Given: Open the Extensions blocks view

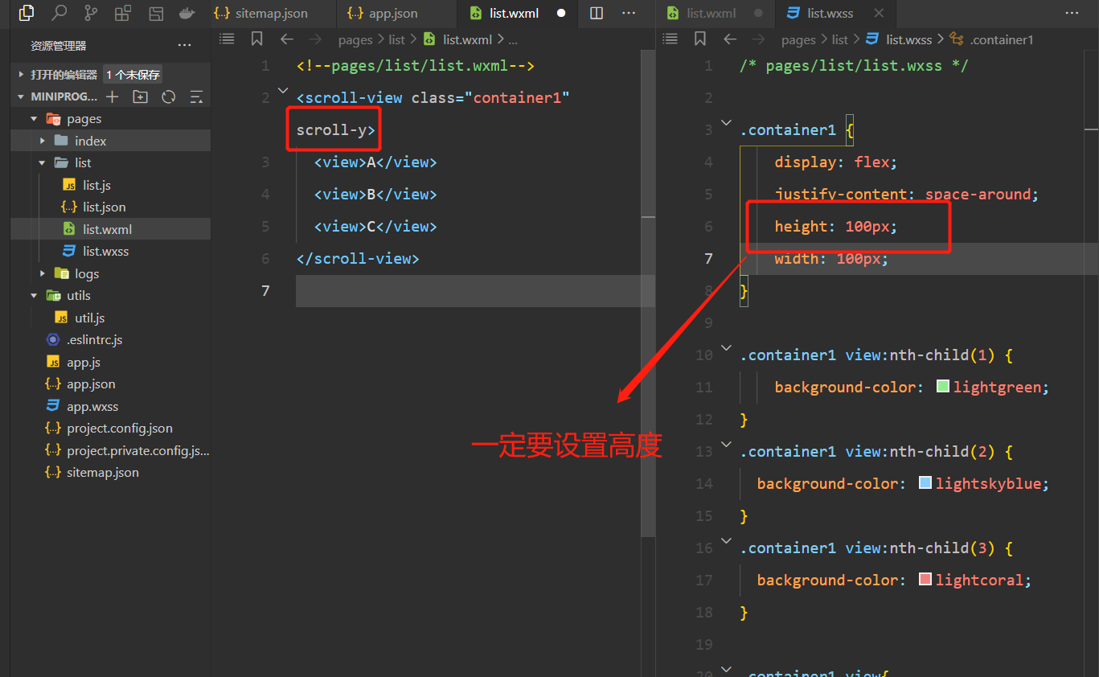Looking at the screenshot, I should click(x=123, y=13).
